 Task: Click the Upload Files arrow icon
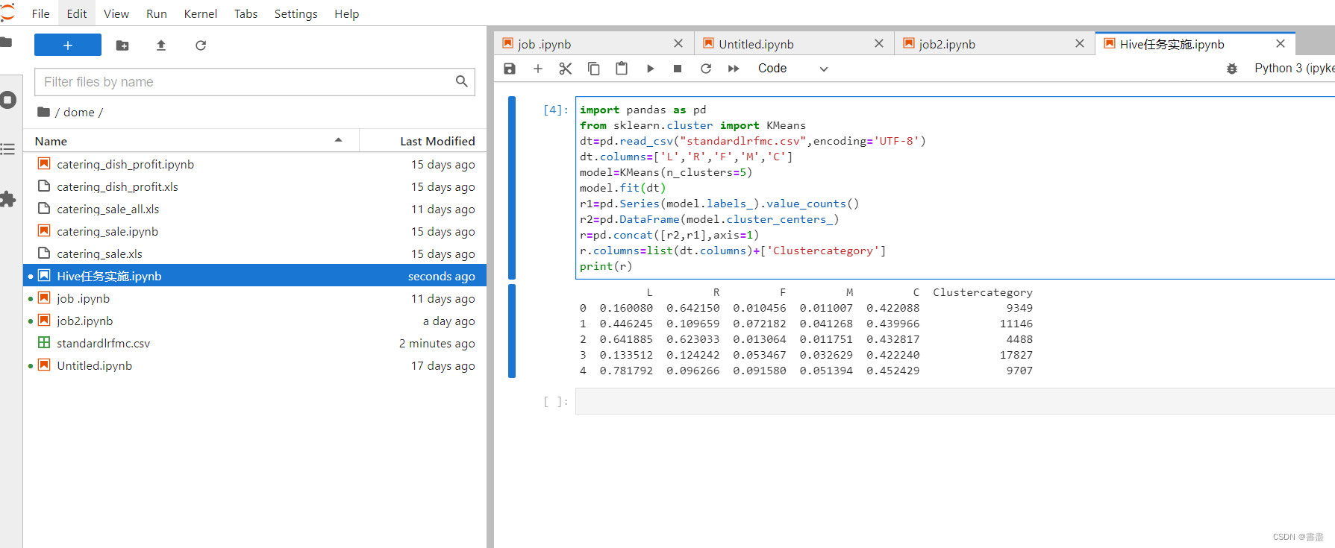click(x=161, y=45)
